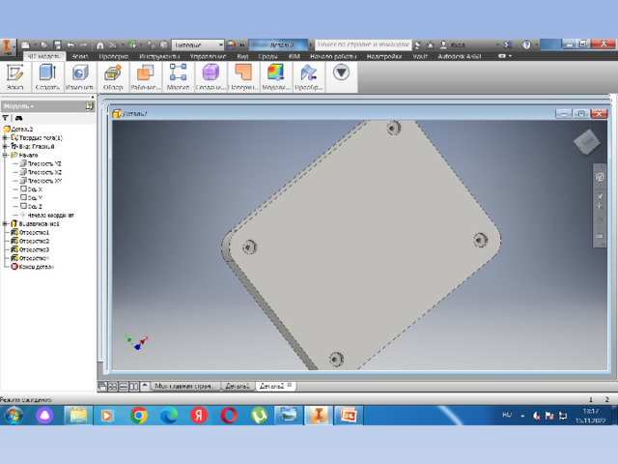Open the binoculars find icon in model browser
The height and width of the screenshot is (464, 618).
click(18, 118)
